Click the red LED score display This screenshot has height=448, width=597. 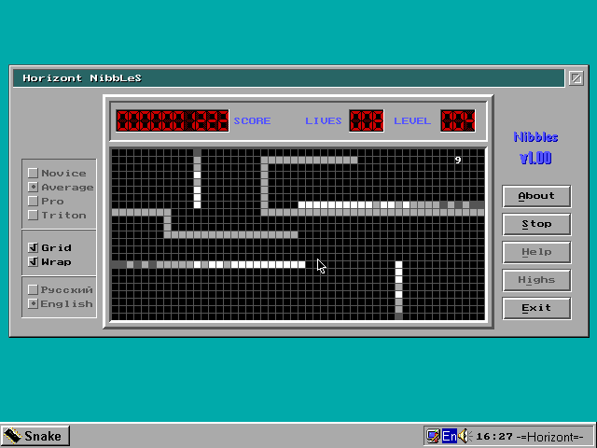[172, 120]
